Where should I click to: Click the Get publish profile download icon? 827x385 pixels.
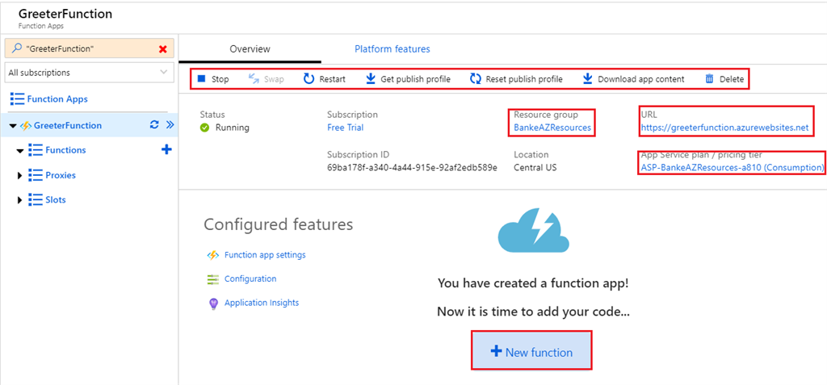[370, 79]
